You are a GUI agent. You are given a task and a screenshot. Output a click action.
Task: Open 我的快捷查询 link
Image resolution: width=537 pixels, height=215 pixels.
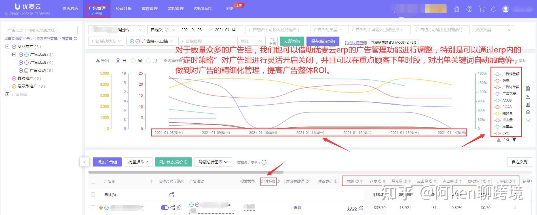(356, 43)
